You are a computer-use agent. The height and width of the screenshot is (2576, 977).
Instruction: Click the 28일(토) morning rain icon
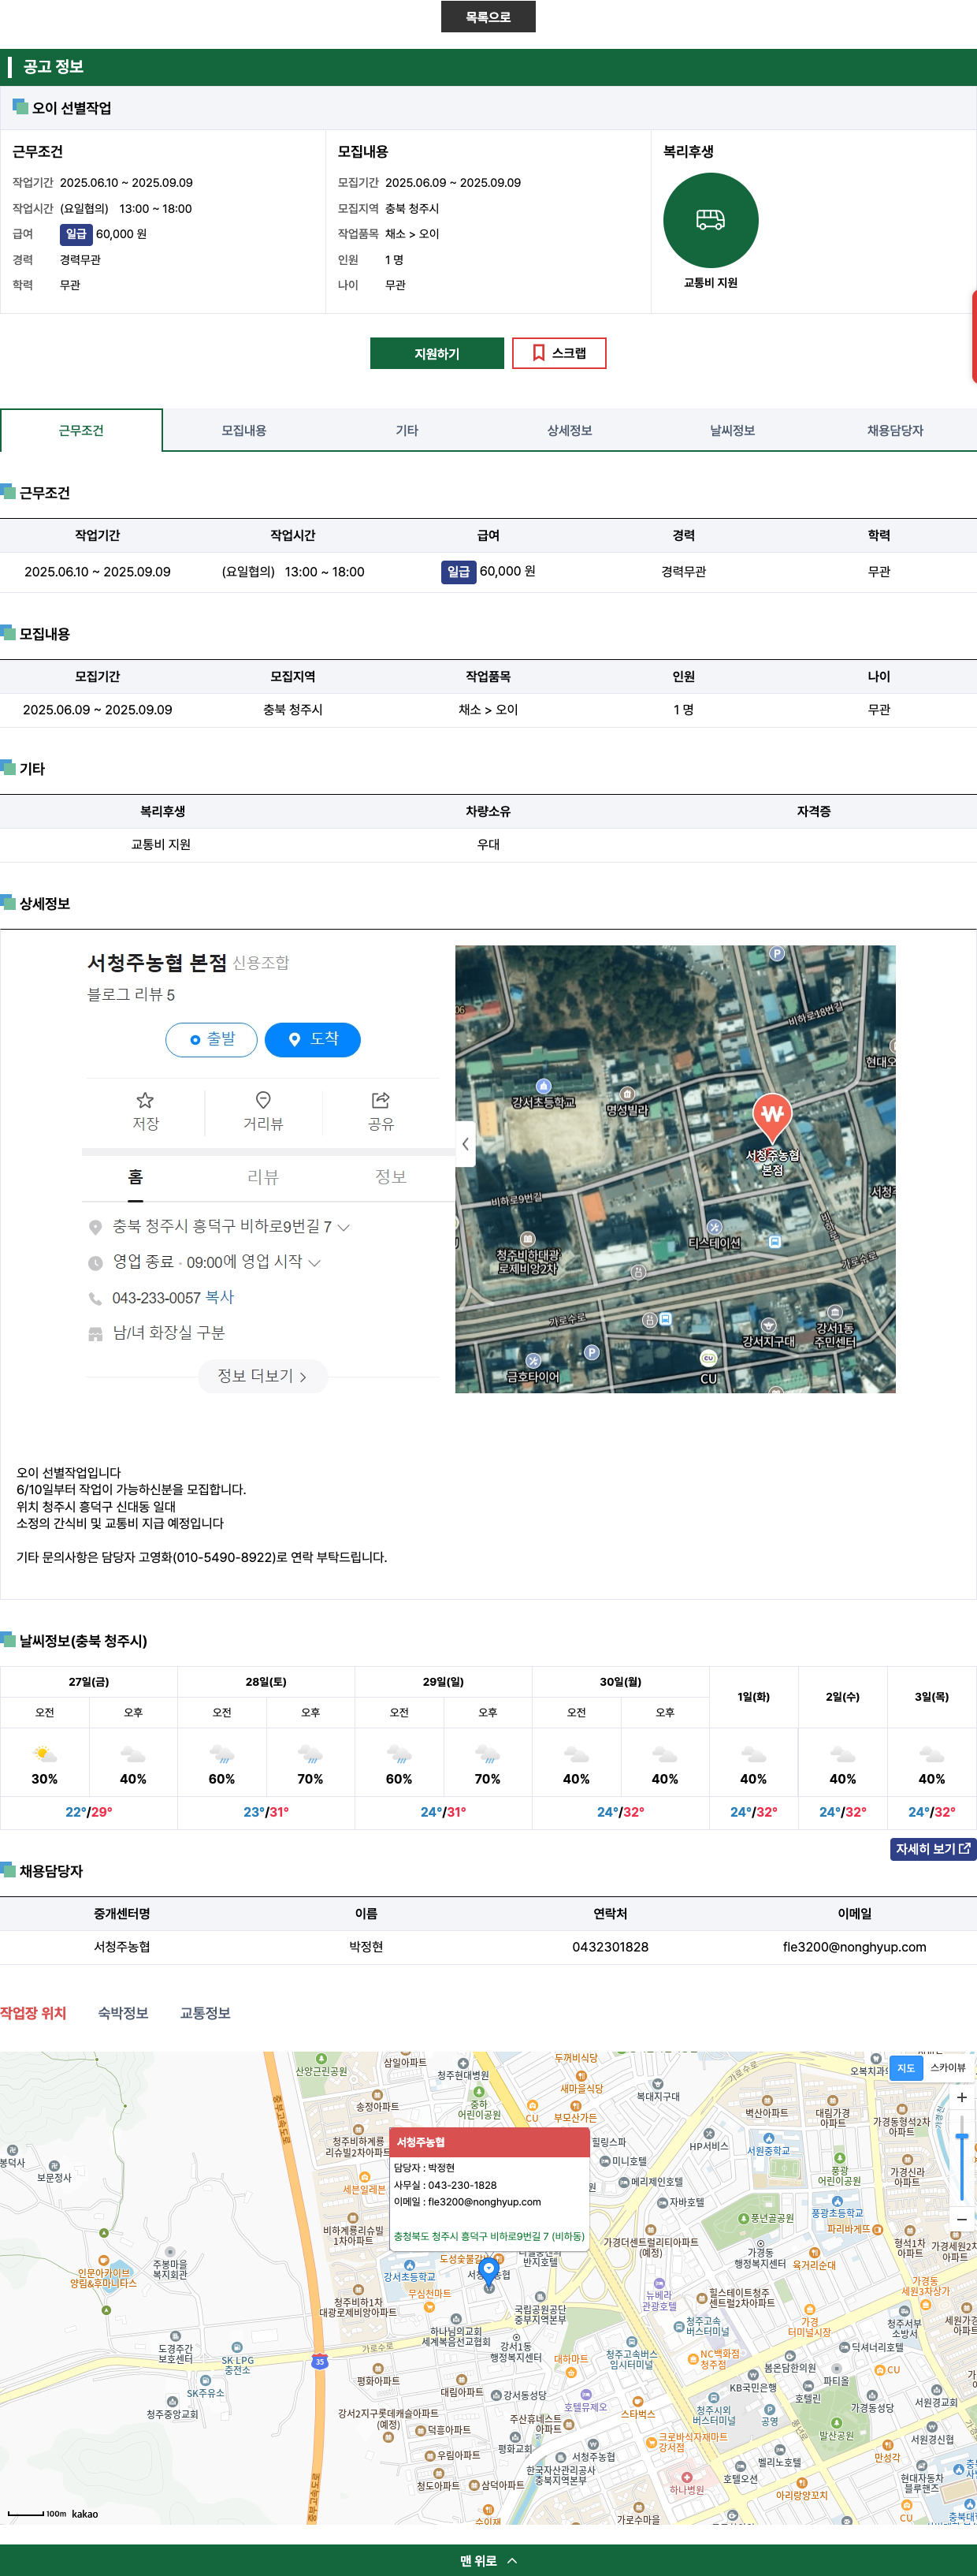pyautogui.click(x=221, y=1754)
